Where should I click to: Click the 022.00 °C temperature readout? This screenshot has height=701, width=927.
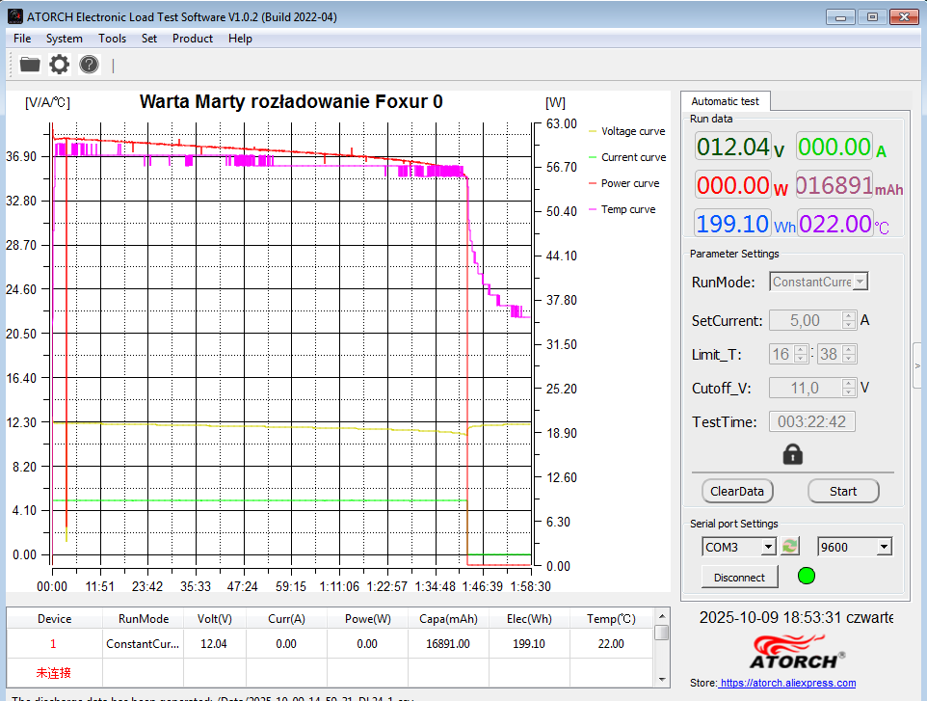point(834,224)
